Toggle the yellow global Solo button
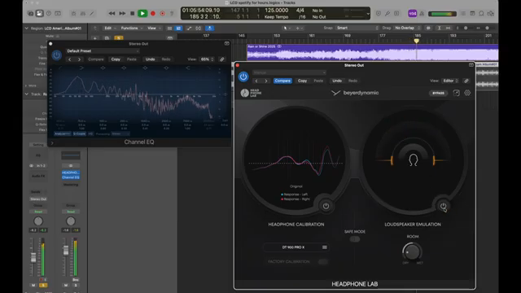Viewport: 521px width, 293px height. click(x=119, y=38)
